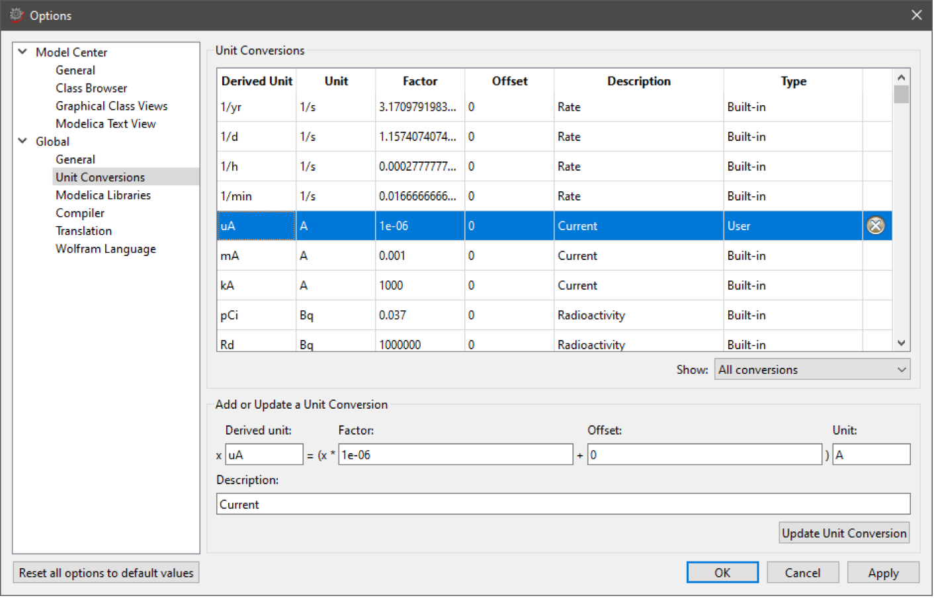Image resolution: width=934 pixels, height=598 pixels.
Task: Open Graphical Class Views options
Action: pos(112,106)
